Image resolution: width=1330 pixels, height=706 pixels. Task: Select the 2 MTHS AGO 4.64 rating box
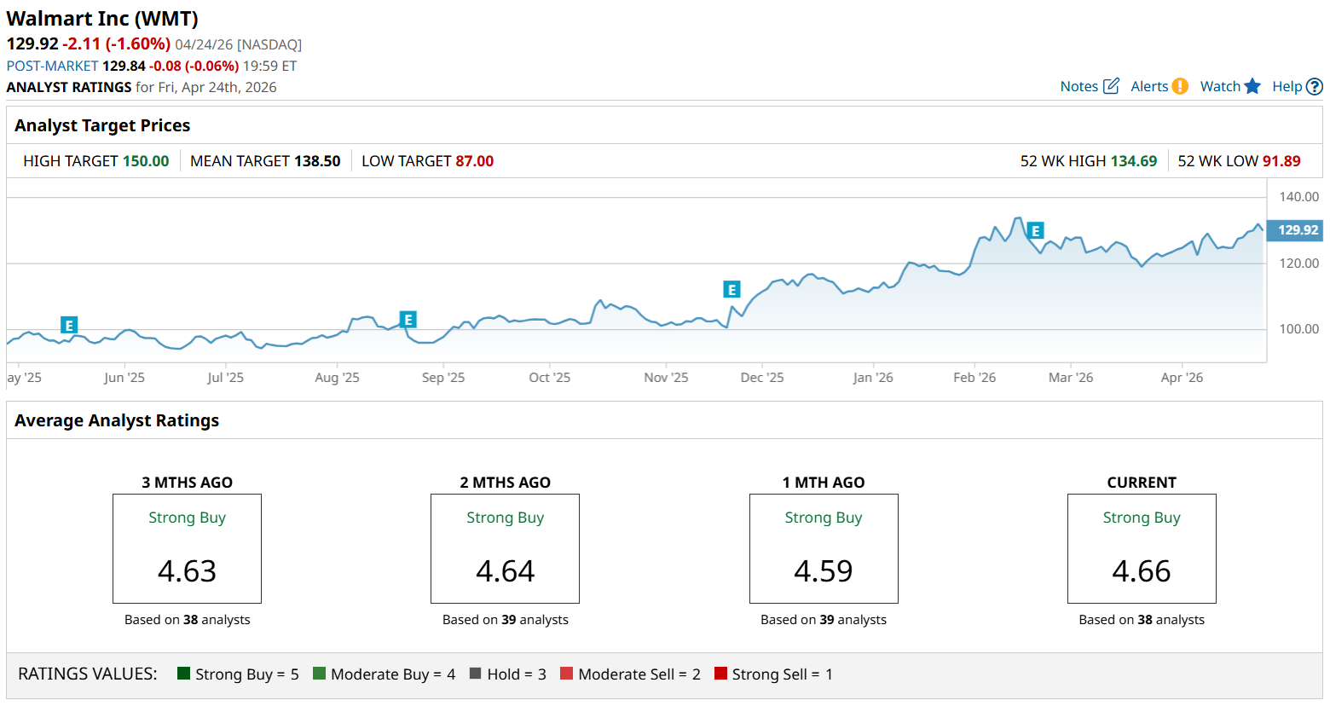[505, 548]
